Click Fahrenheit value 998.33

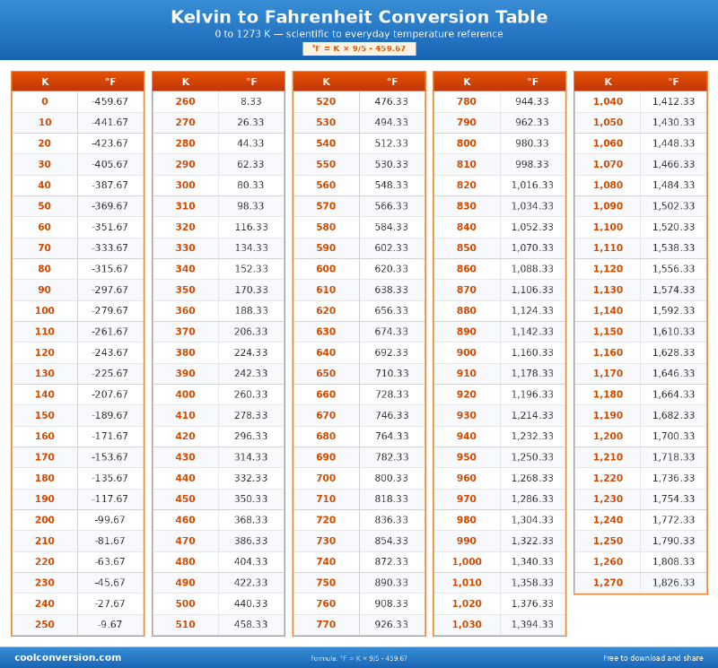532,164
